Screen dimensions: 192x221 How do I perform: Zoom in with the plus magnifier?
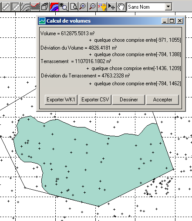pos(83,7)
